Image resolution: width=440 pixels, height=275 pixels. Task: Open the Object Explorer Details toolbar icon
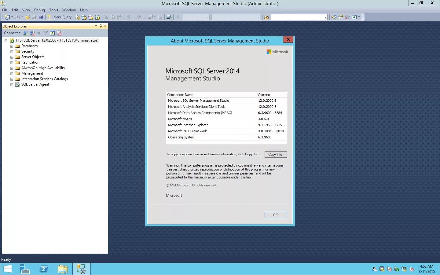pos(334,17)
